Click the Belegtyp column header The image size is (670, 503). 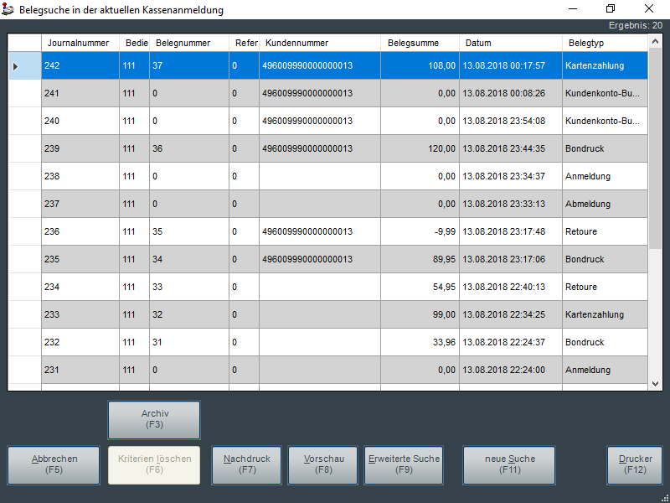coord(603,43)
